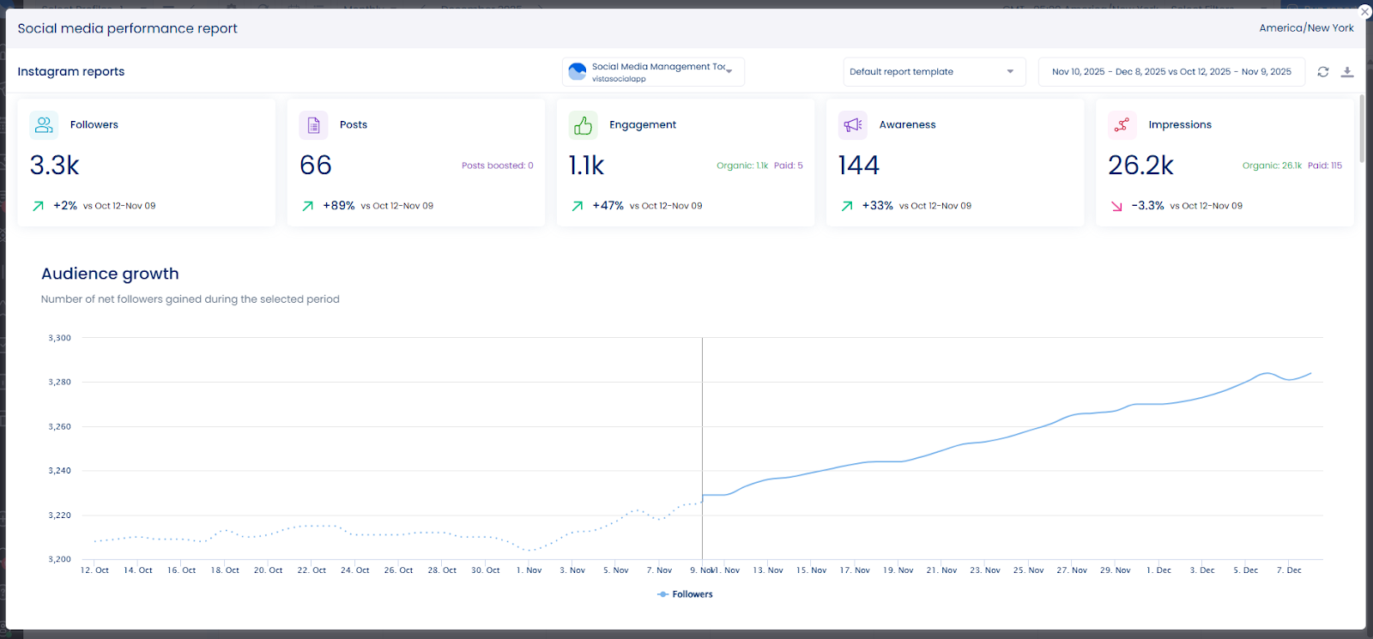Click the Instagram reports heading

point(71,72)
